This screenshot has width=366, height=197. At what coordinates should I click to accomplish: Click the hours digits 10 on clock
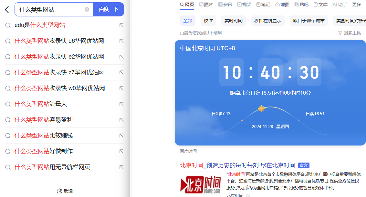click(232, 72)
